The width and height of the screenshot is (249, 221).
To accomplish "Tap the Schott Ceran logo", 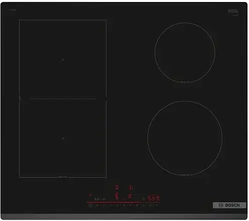I will (x=233, y=12).
